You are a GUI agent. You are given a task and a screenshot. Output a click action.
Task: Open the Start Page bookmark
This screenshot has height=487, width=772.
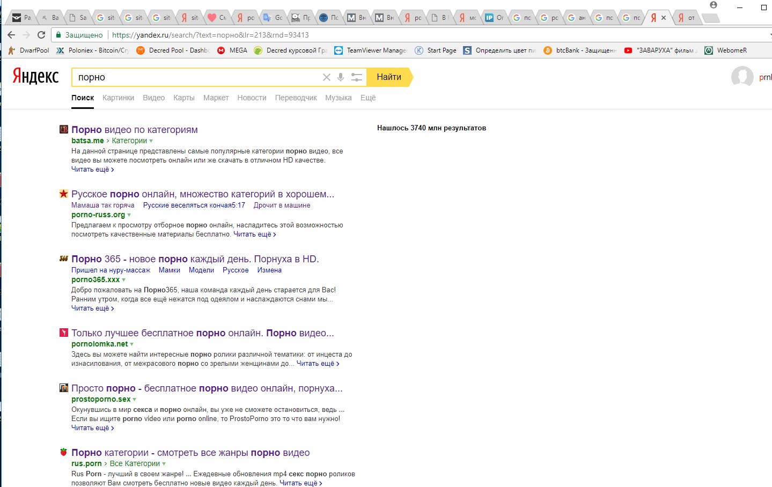pyautogui.click(x=436, y=50)
